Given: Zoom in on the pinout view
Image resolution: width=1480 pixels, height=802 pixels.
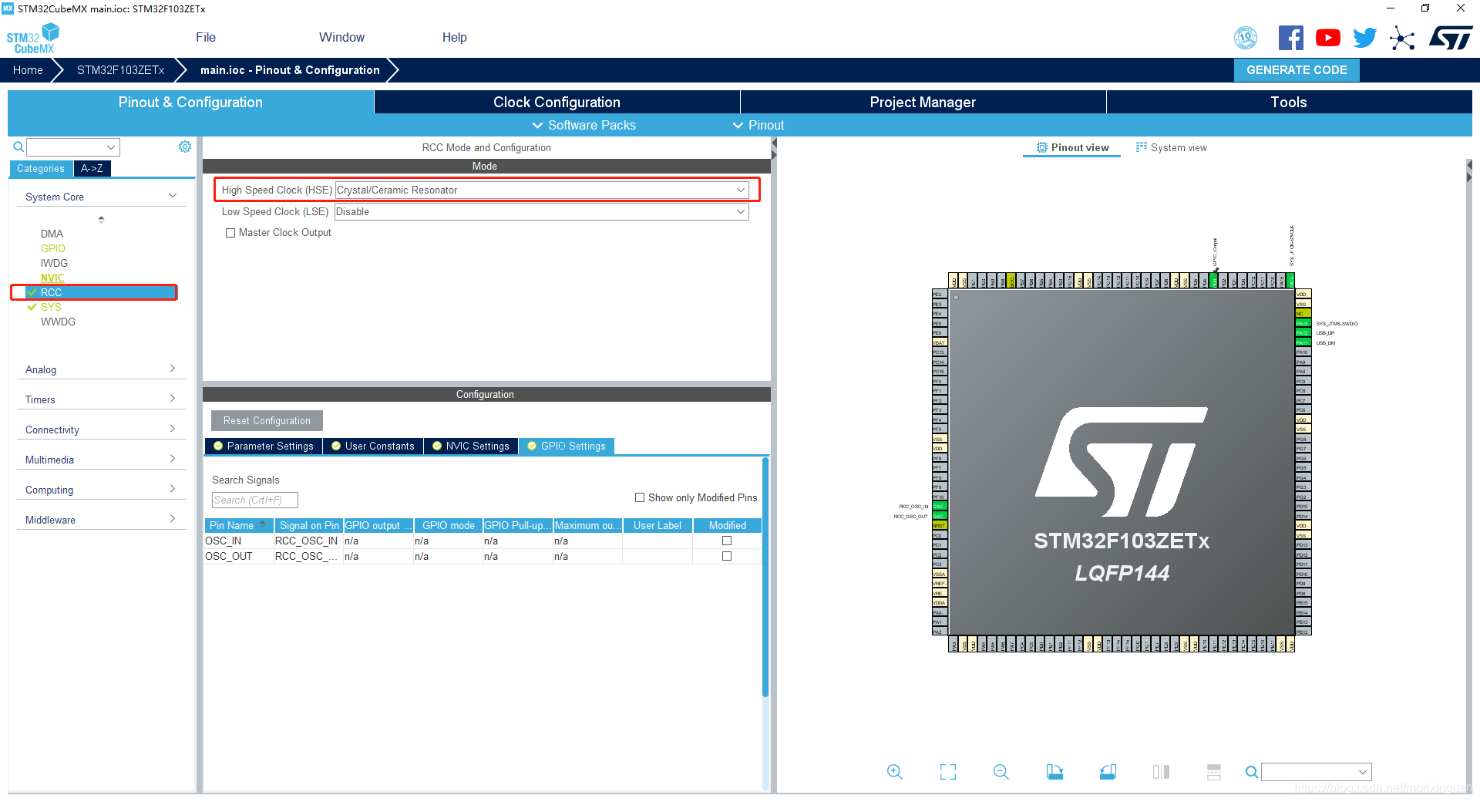Looking at the screenshot, I should click(894, 771).
